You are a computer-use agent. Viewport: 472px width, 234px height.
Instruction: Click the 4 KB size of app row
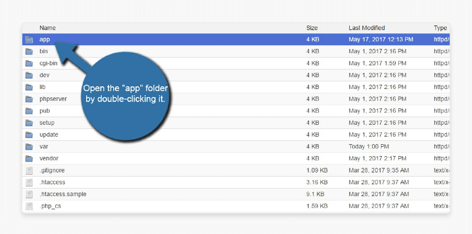(313, 39)
